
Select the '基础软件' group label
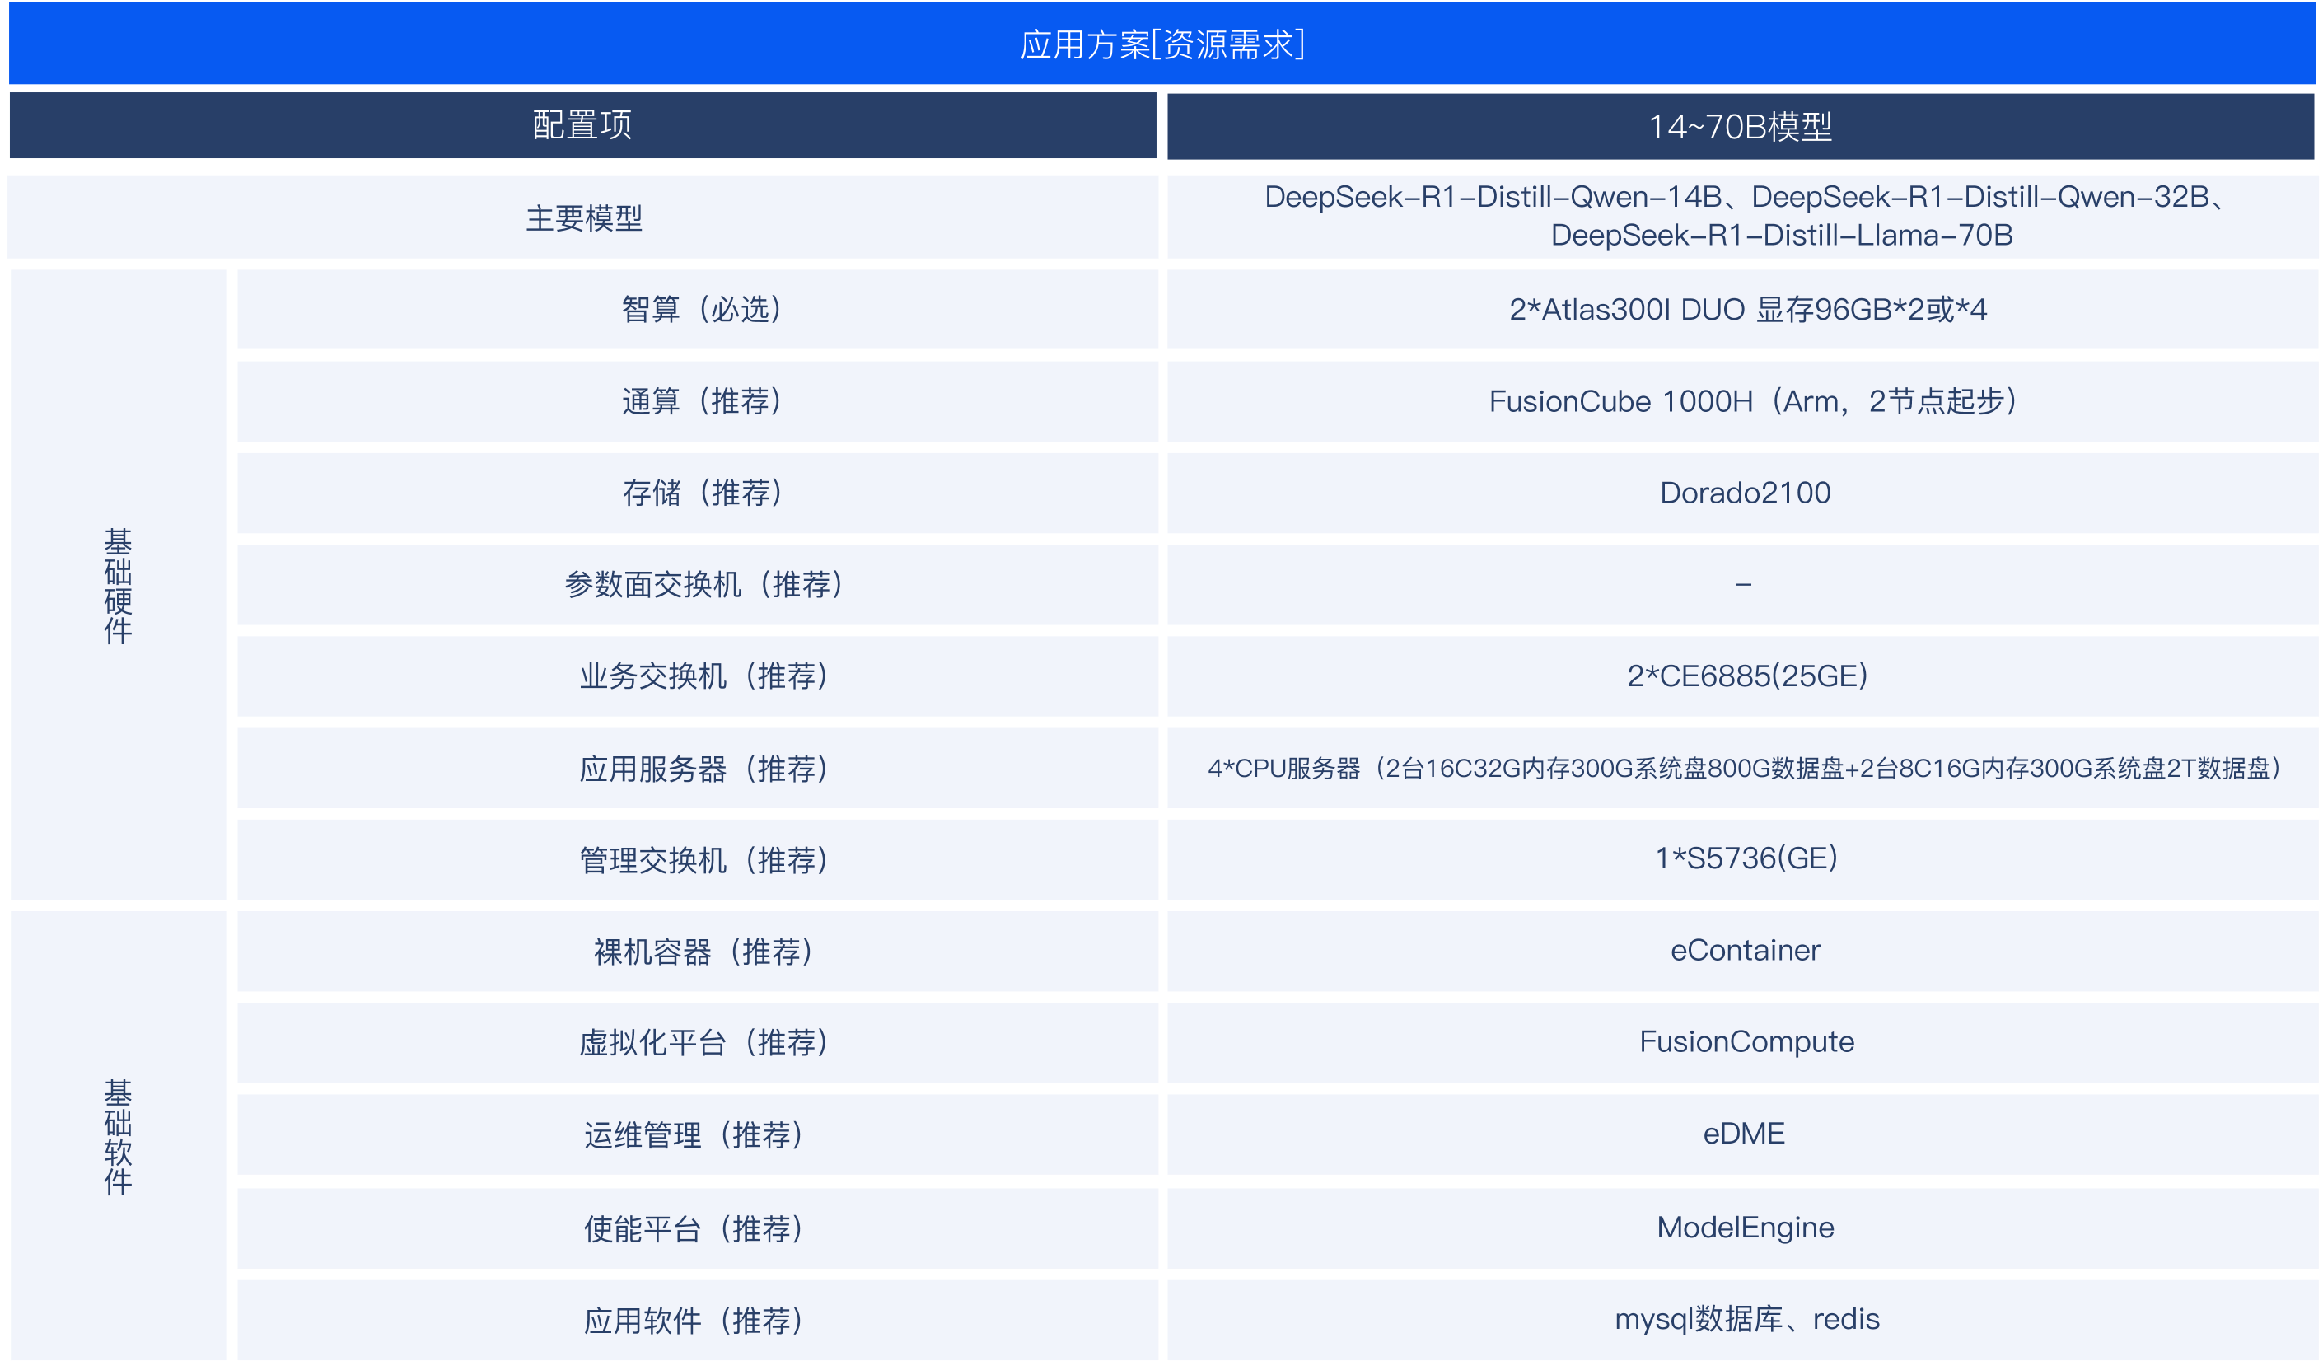pyautogui.click(x=118, y=1136)
